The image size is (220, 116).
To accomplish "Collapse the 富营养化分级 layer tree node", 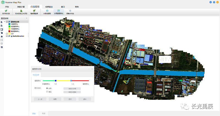I will pyautogui.click(x=5, y=22).
